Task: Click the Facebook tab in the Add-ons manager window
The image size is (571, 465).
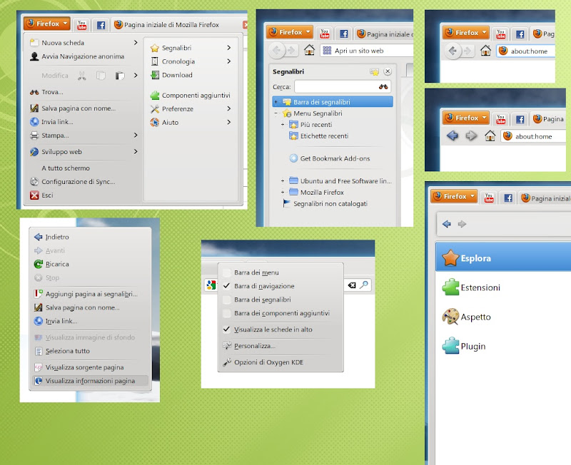Action: [x=508, y=198]
